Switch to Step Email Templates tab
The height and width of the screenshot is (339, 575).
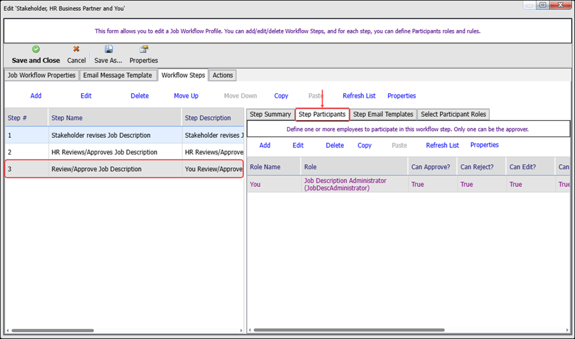coord(383,114)
